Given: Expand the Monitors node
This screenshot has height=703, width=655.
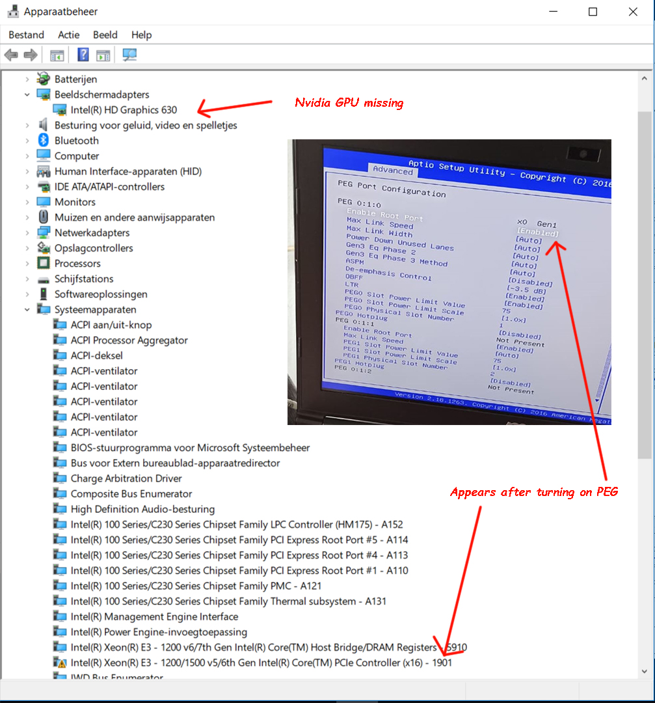Looking at the screenshot, I should coord(27,202).
